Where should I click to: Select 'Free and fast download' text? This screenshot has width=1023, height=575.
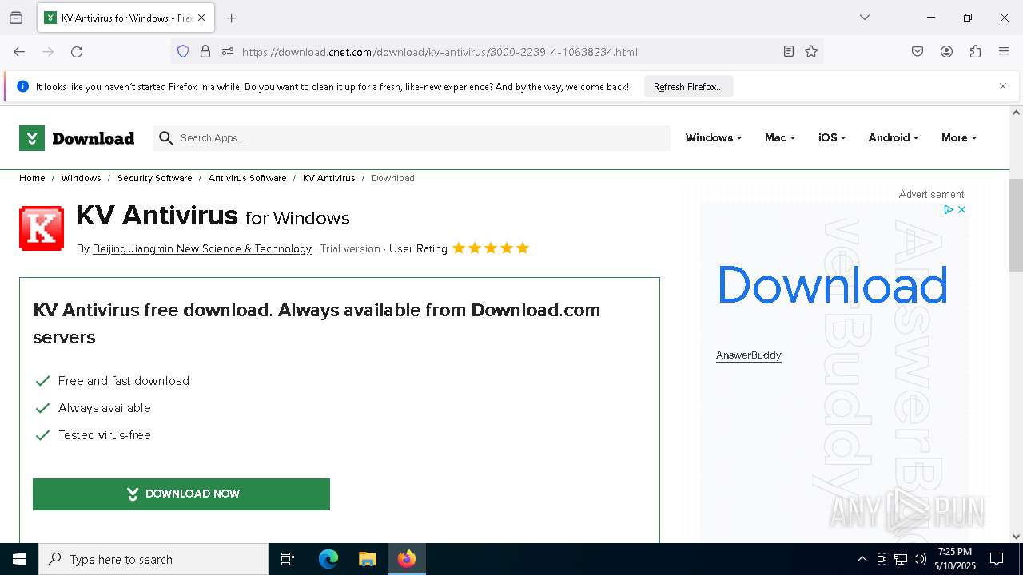pyautogui.click(x=124, y=381)
